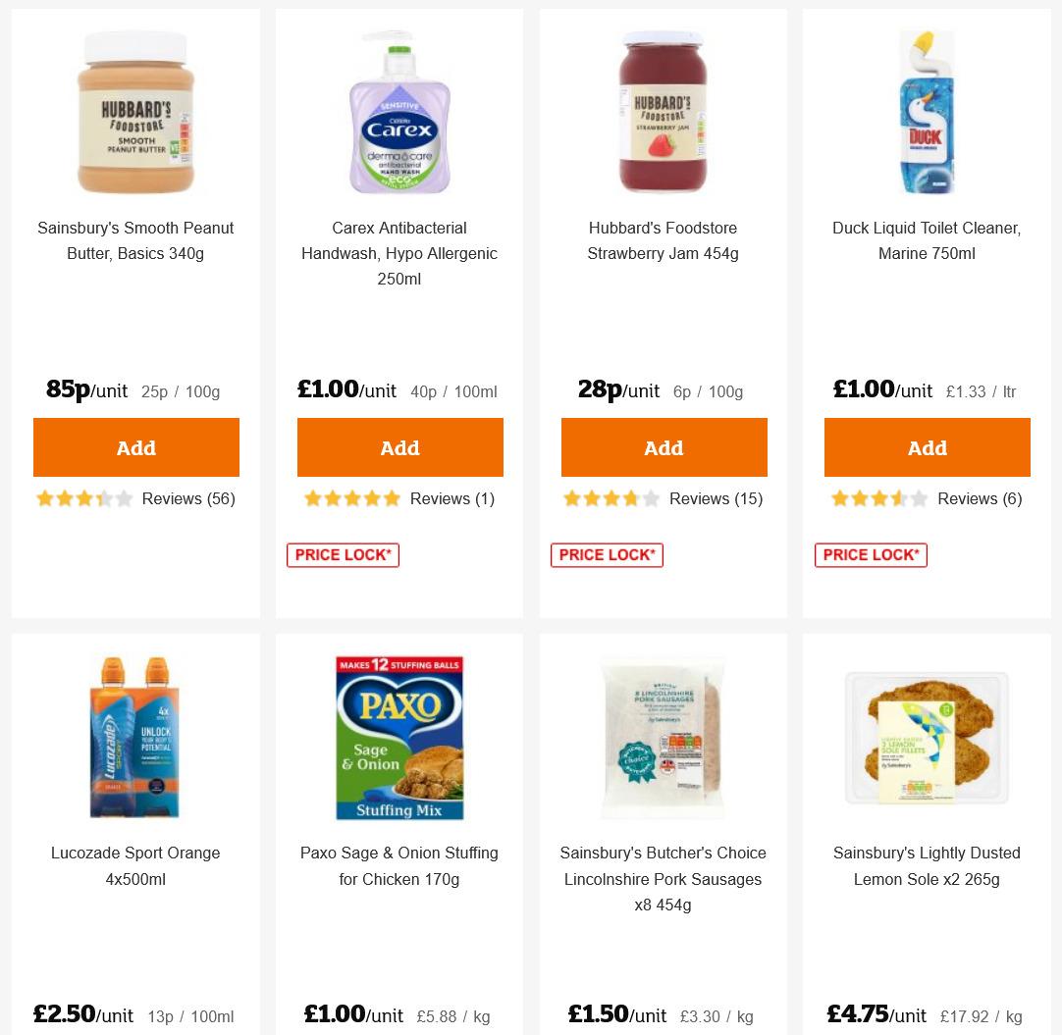View the single review for Carex handwash
Screen dimensions: 1062x1035
pos(452,498)
